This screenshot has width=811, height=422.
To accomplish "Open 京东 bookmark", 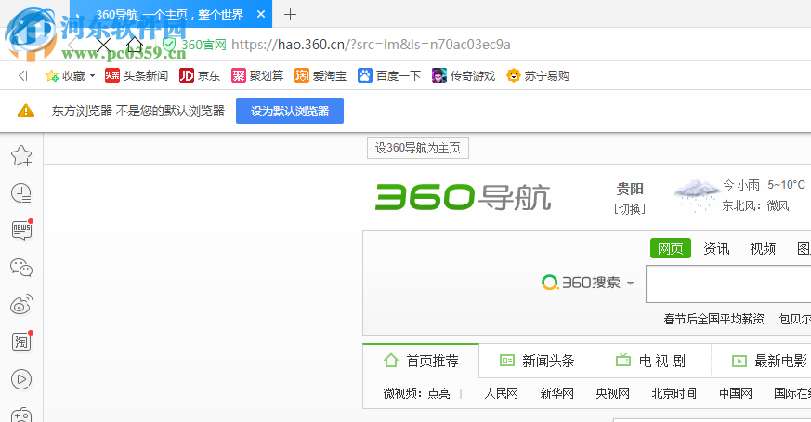I will (x=200, y=75).
